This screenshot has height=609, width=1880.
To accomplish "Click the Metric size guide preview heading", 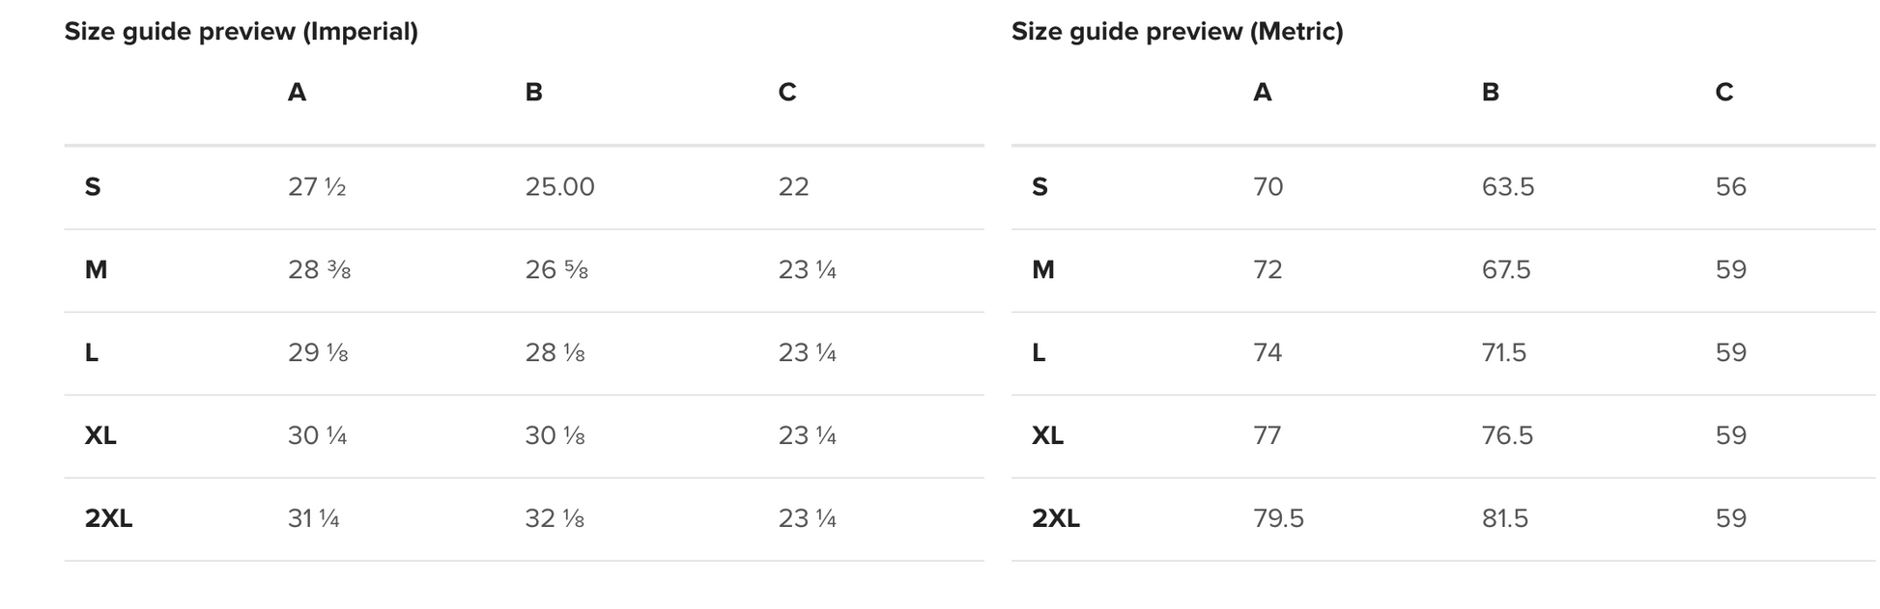I will click(1177, 32).
